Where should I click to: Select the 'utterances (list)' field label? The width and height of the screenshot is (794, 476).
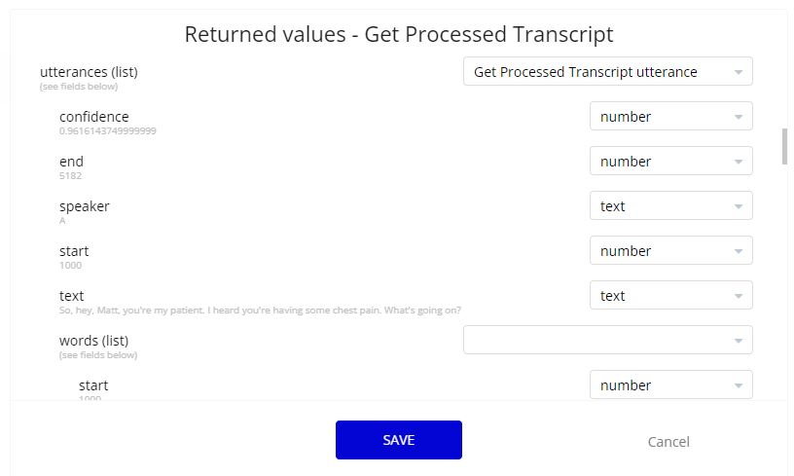point(89,72)
